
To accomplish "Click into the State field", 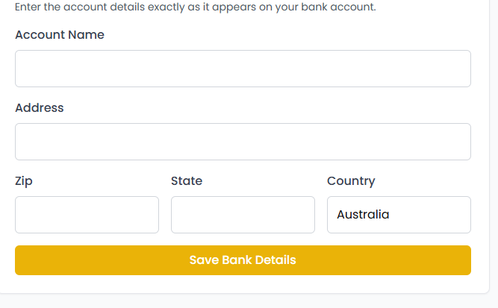I will [x=243, y=215].
